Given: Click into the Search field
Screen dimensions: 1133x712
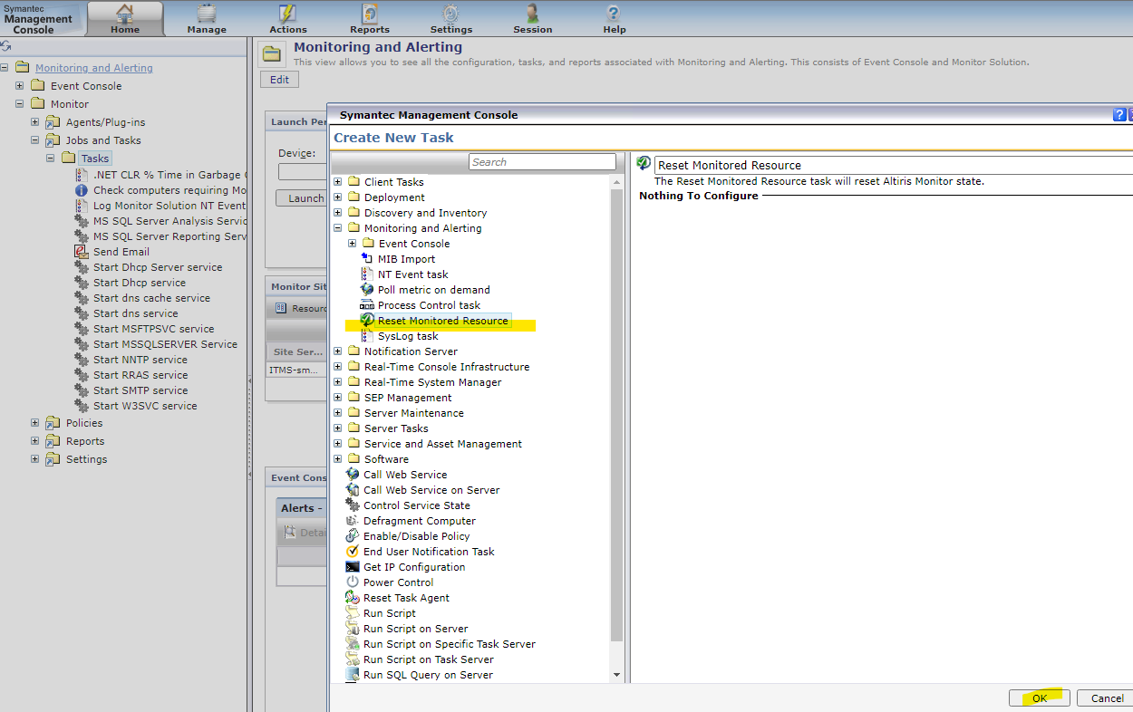Looking at the screenshot, I should 542,162.
